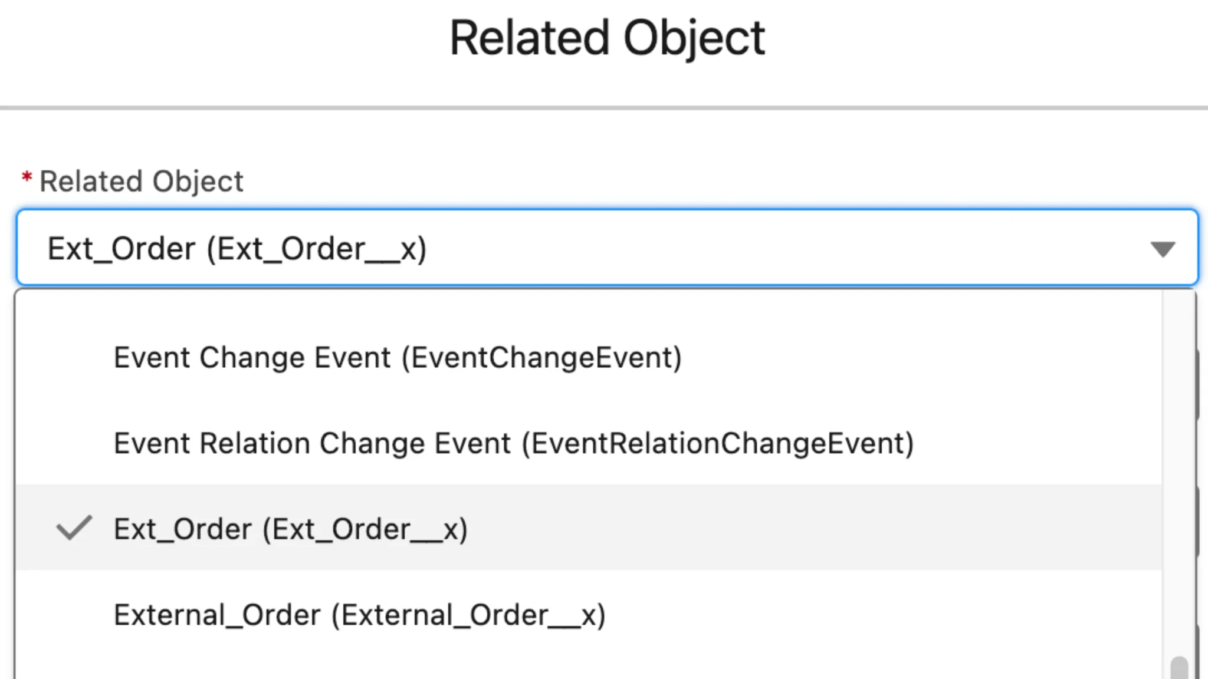Click the checkmark icon beside Ext_Order
The image size is (1208, 679).
click(74, 528)
